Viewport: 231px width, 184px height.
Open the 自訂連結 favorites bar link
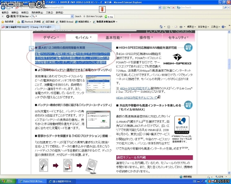[48, 22]
